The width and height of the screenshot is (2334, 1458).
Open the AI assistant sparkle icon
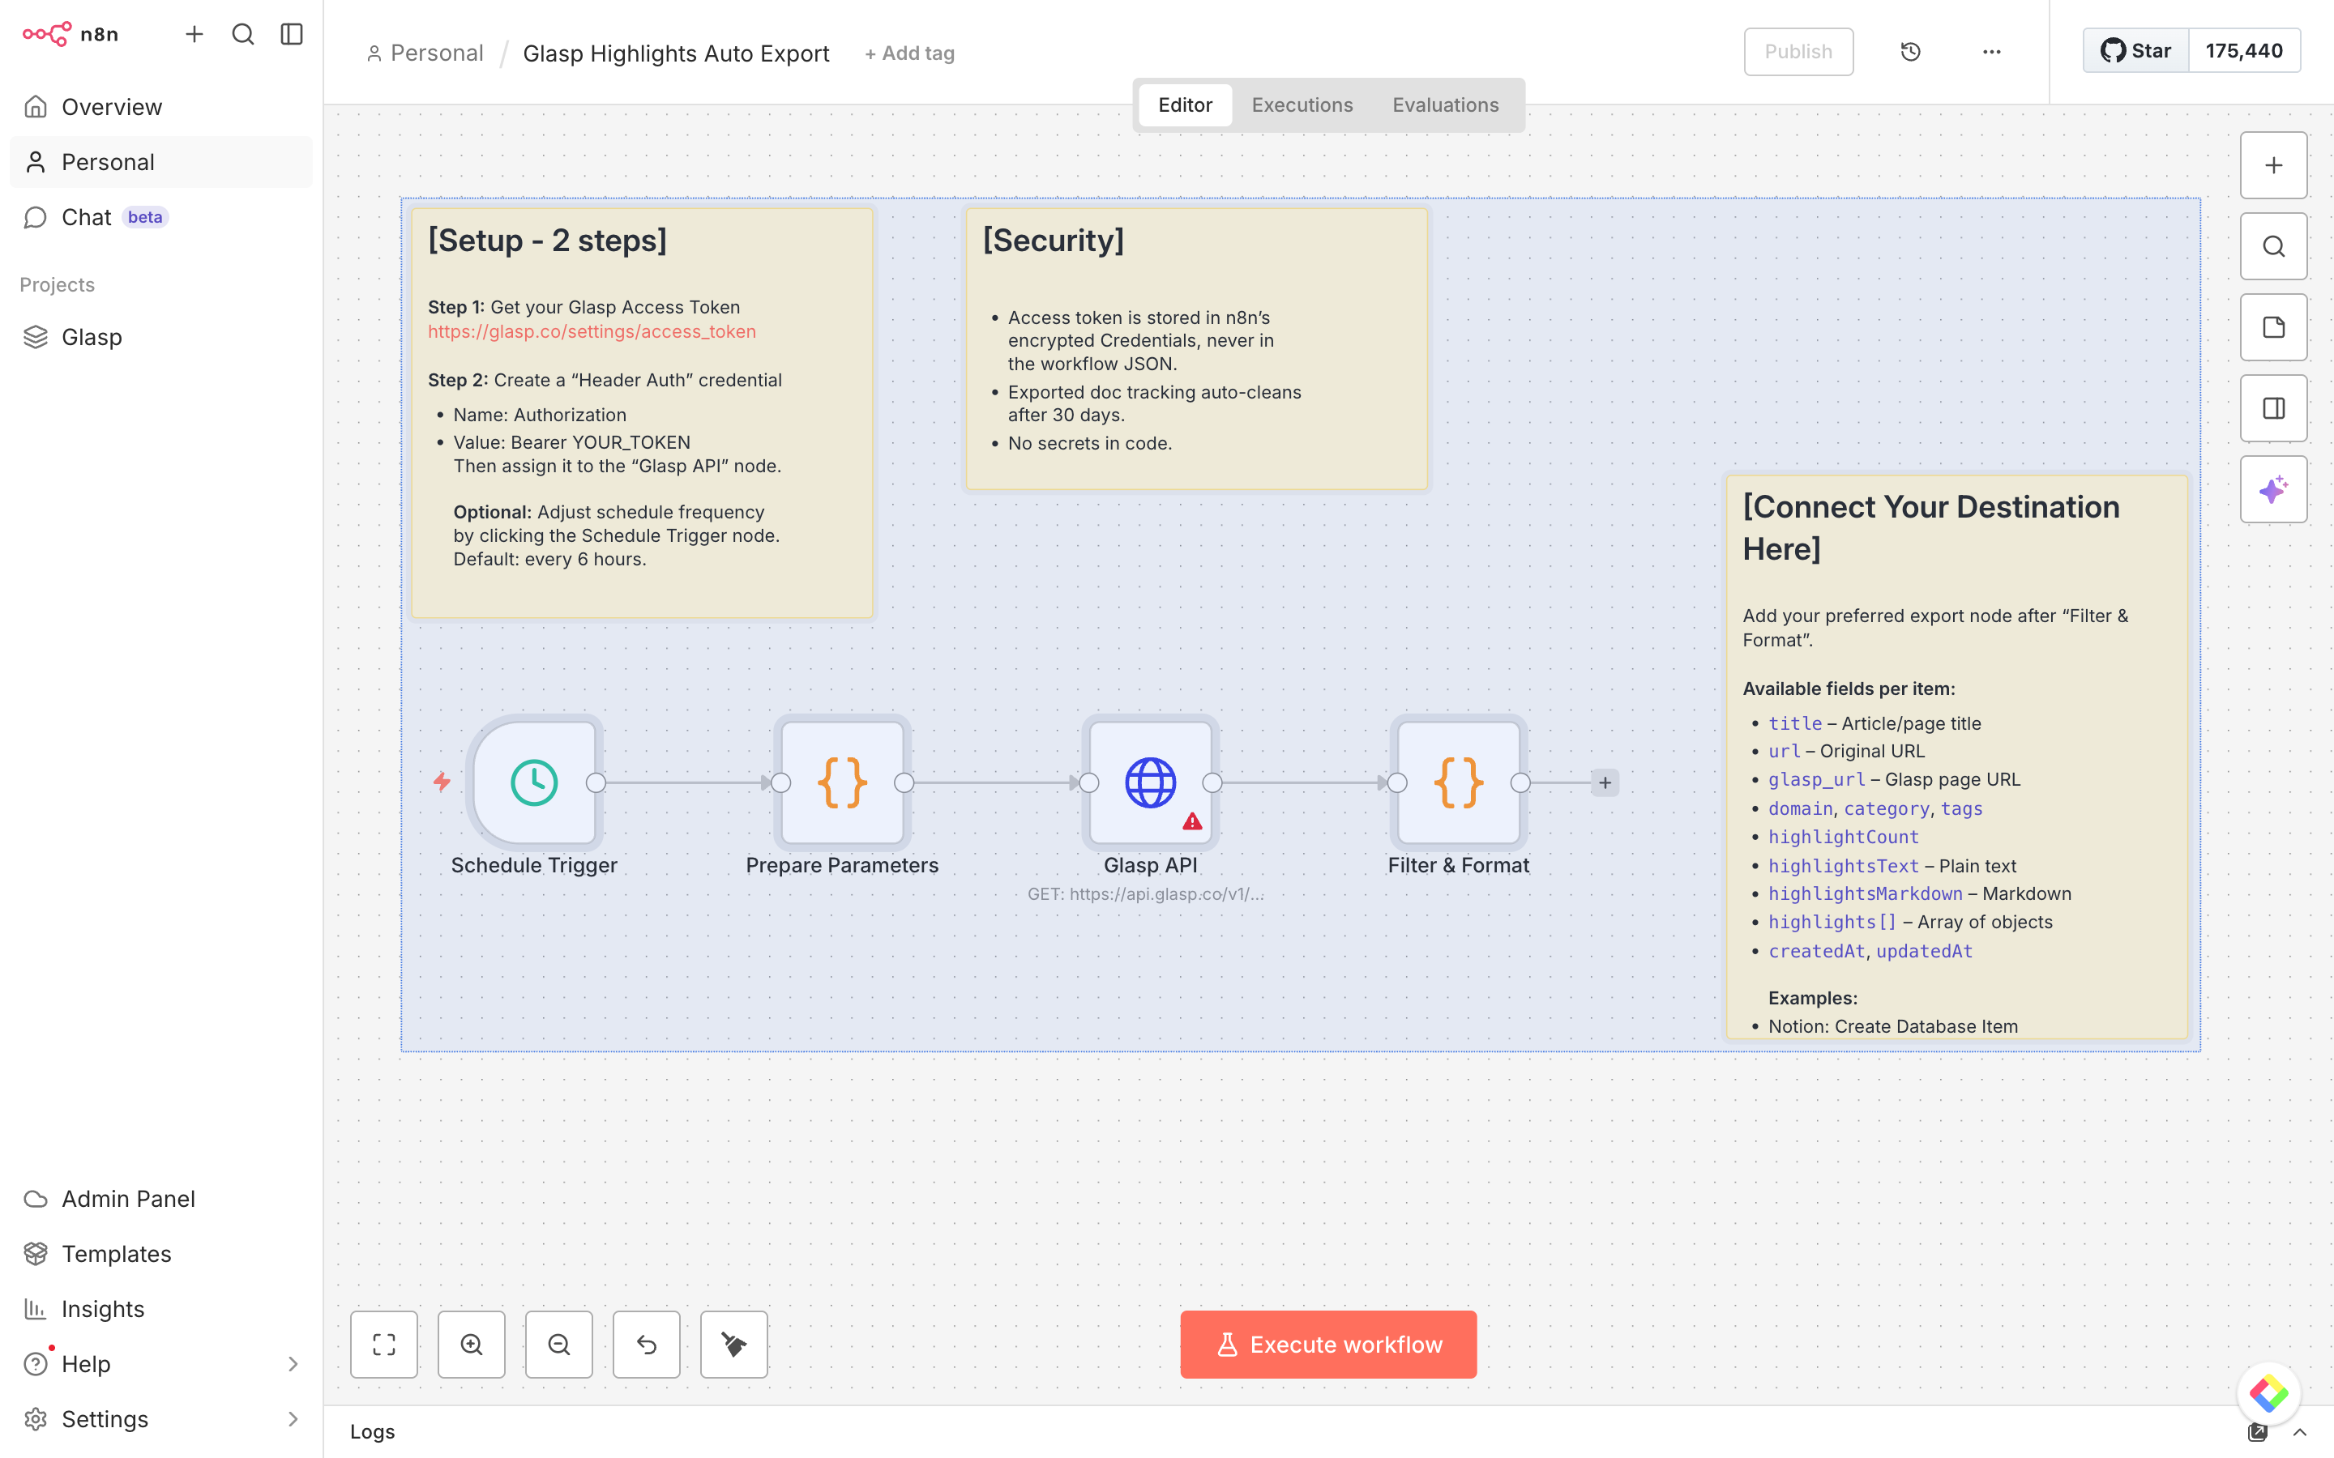pyautogui.click(x=2273, y=490)
